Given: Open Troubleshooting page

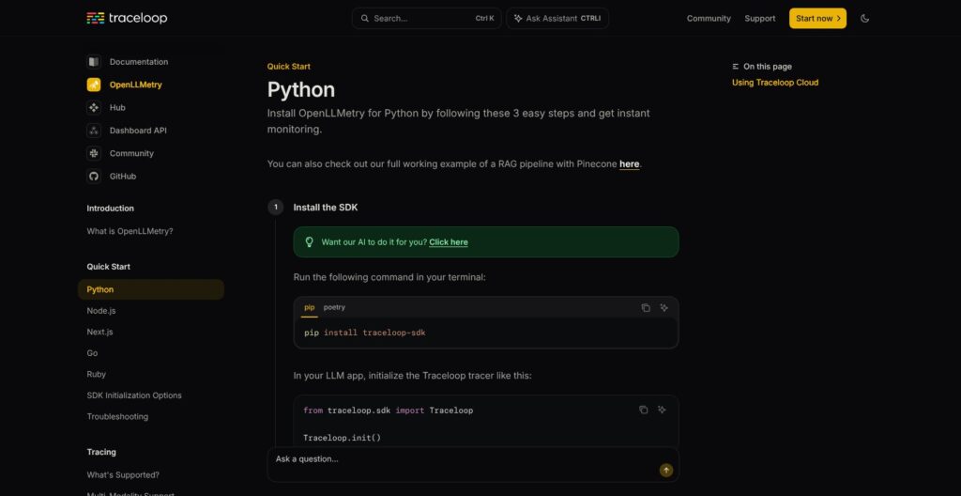Looking at the screenshot, I should pyautogui.click(x=117, y=417).
